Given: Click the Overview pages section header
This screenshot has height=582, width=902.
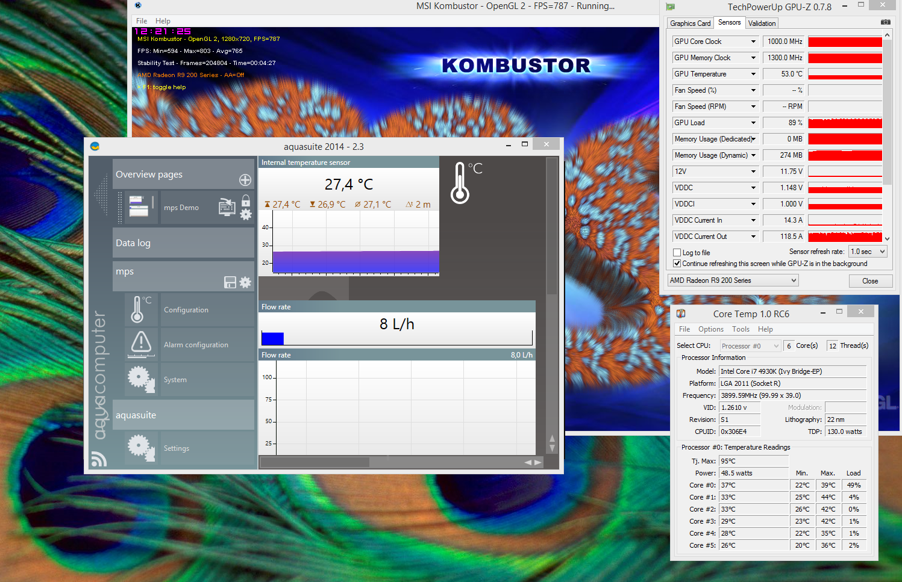Looking at the screenshot, I should point(183,174).
